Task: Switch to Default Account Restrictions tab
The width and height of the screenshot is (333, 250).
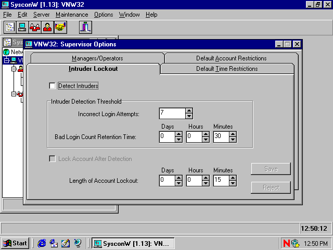Action: (x=231, y=58)
